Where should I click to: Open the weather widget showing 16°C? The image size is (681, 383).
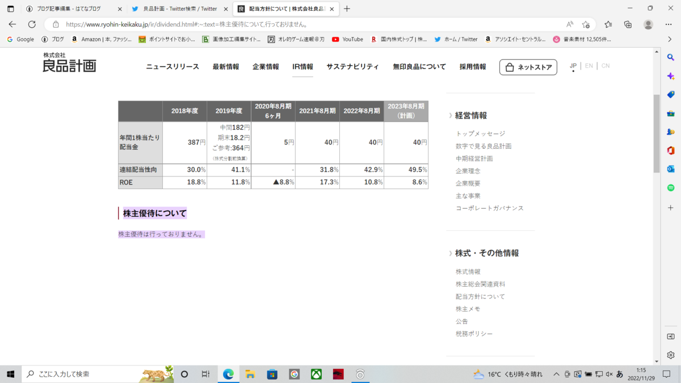(x=508, y=374)
